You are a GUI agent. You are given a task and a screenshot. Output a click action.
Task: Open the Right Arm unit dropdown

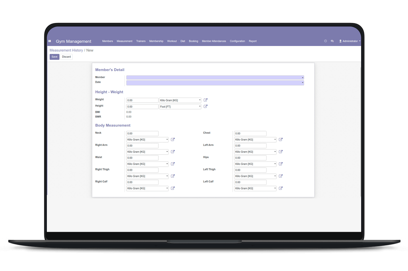147,152
